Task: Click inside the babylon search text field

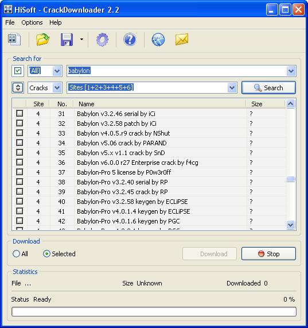Action: 177,71
